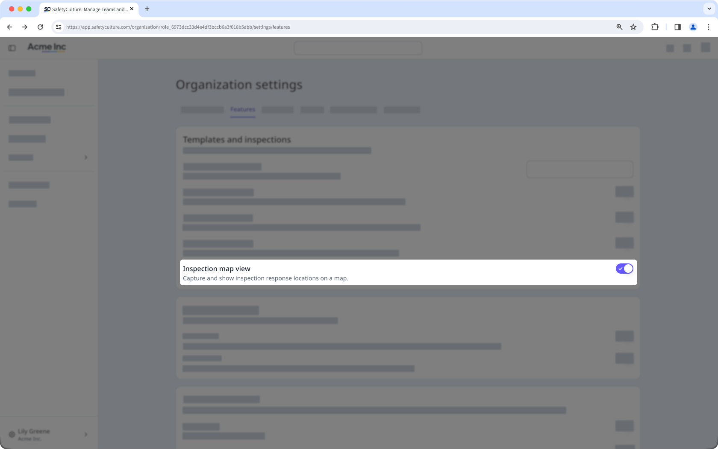Expand the tab search dropdown arrow
This screenshot has width=718, height=449.
[x=709, y=9]
